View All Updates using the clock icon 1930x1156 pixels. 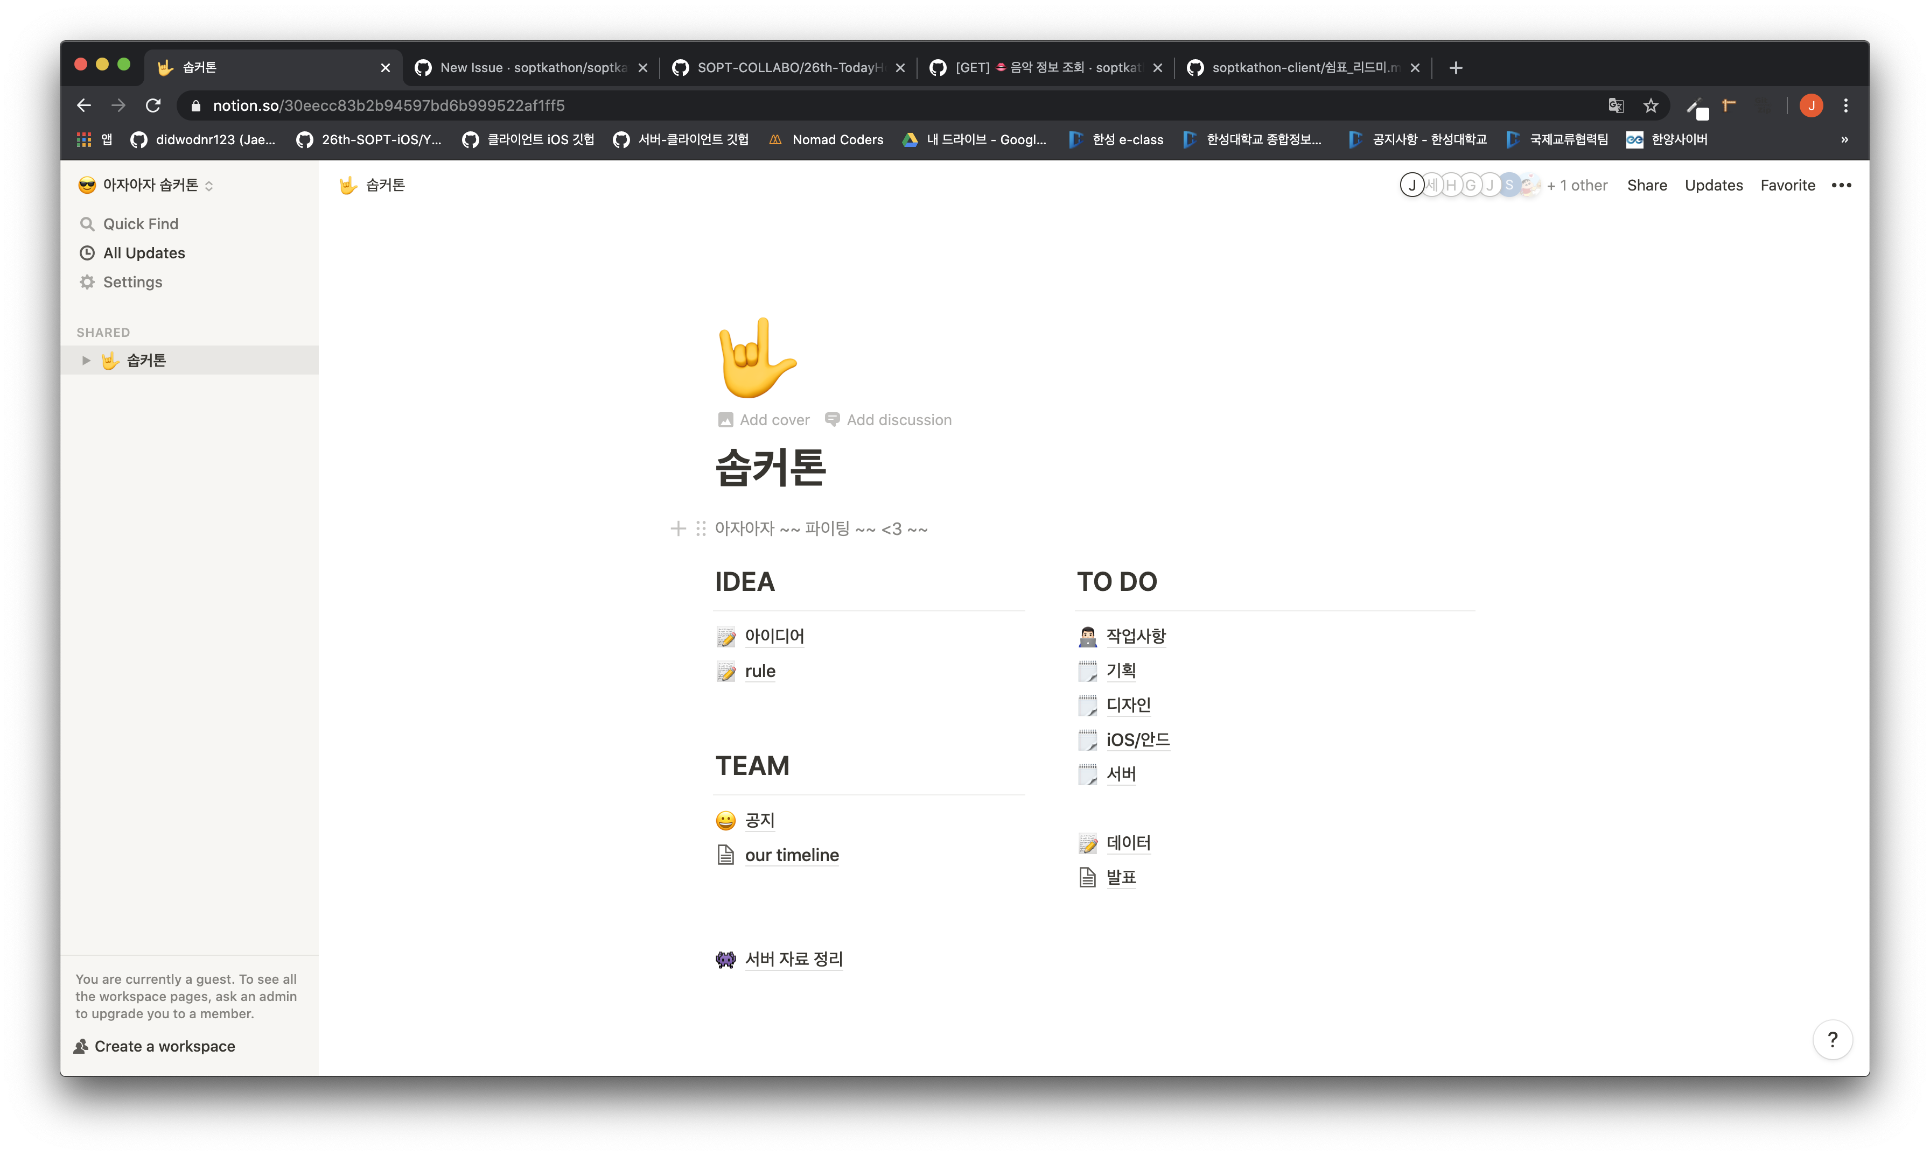tap(143, 252)
